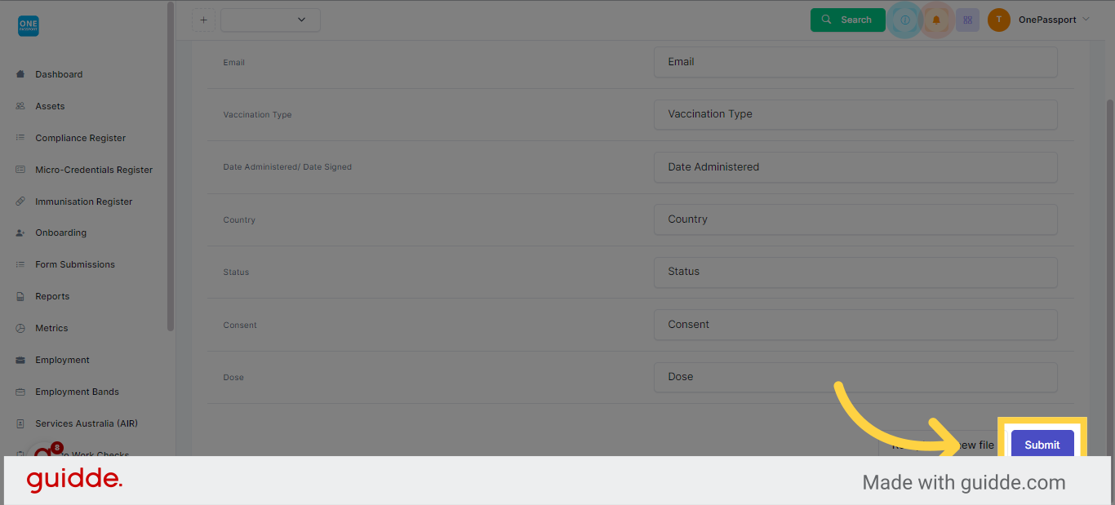
Task: Click the Country field label
Action: 239,220
